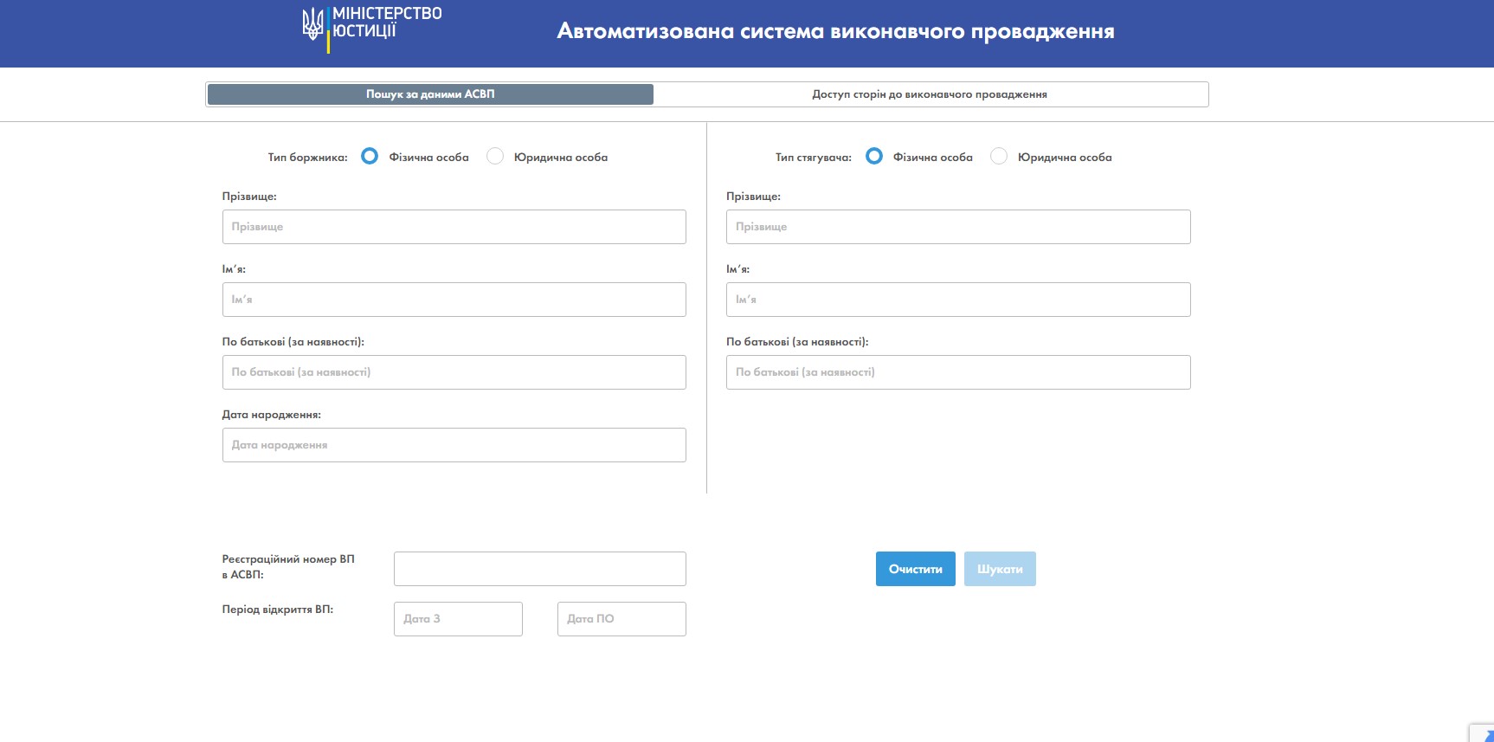Click the reCAPTCHA badge in the corner

coord(1483,732)
